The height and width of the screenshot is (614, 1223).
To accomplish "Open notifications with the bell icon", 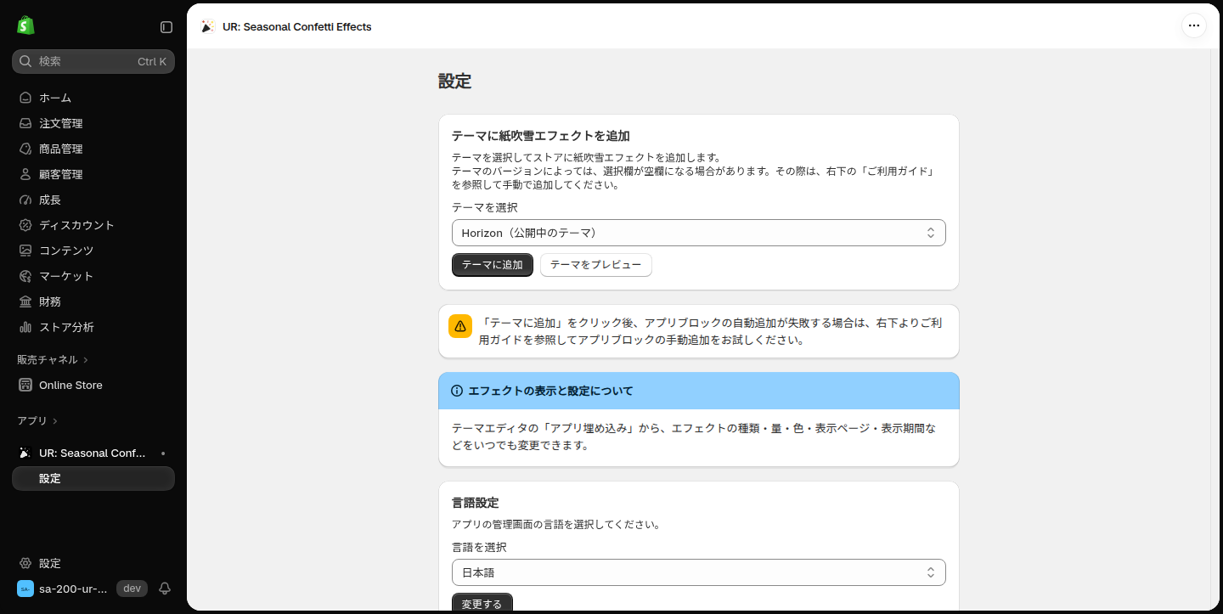I will coord(165,589).
